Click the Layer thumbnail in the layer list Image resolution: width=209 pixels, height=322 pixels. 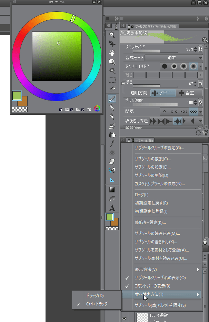point(142,316)
